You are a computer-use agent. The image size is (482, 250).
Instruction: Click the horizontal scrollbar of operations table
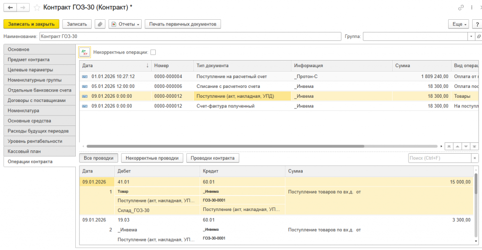point(225,146)
